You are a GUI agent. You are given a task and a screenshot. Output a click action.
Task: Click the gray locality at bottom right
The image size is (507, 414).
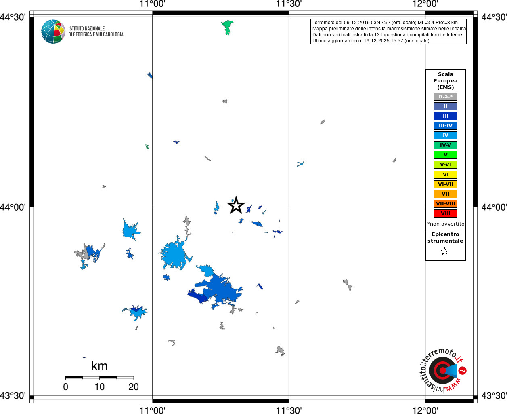point(280,351)
